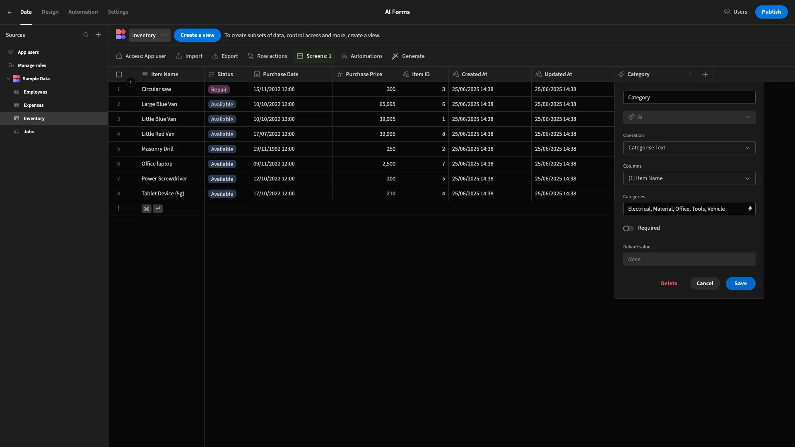Open Inventory table options ellipsis
This screenshot has width=795, height=447.
pos(164,35)
